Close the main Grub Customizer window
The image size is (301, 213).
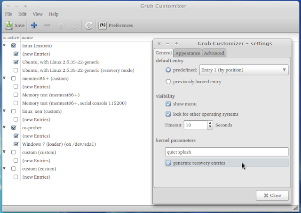click(8, 6)
